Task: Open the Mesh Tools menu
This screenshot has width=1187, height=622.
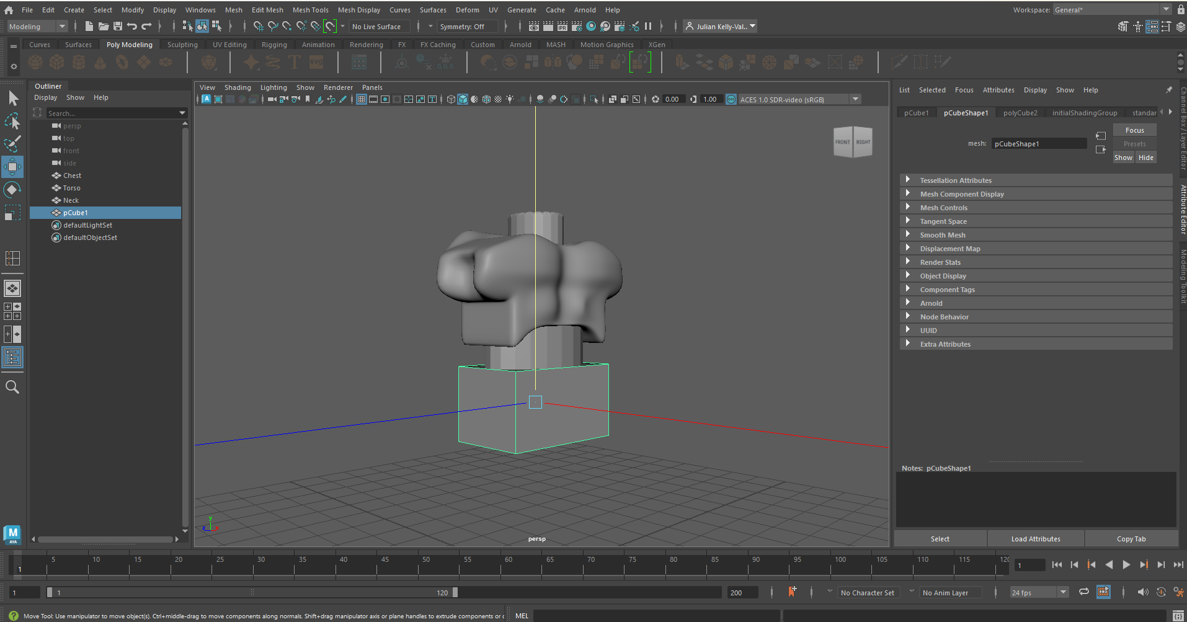Action: click(310, 10)
